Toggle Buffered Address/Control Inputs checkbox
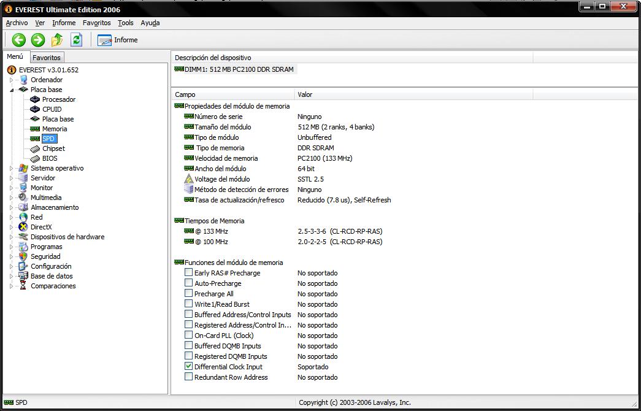 188,314
